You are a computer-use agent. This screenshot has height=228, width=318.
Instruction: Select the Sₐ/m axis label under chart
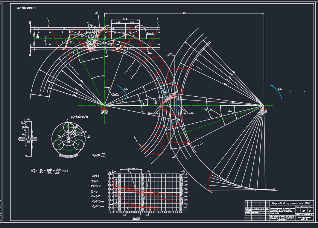coord(136,218)
